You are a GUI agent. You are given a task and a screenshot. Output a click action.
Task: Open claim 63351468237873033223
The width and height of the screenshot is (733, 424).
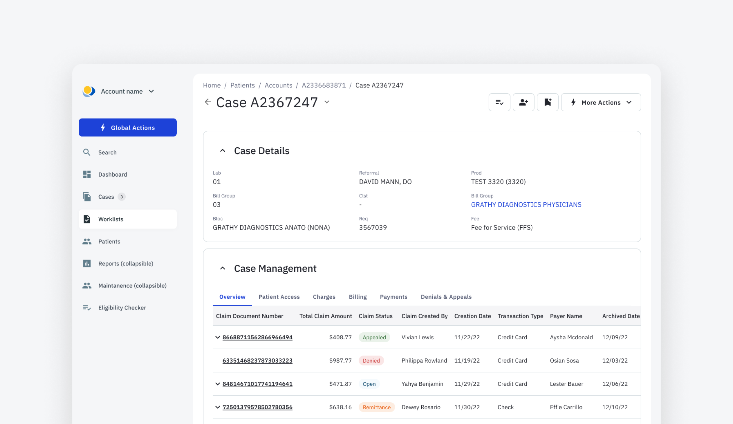257,360
